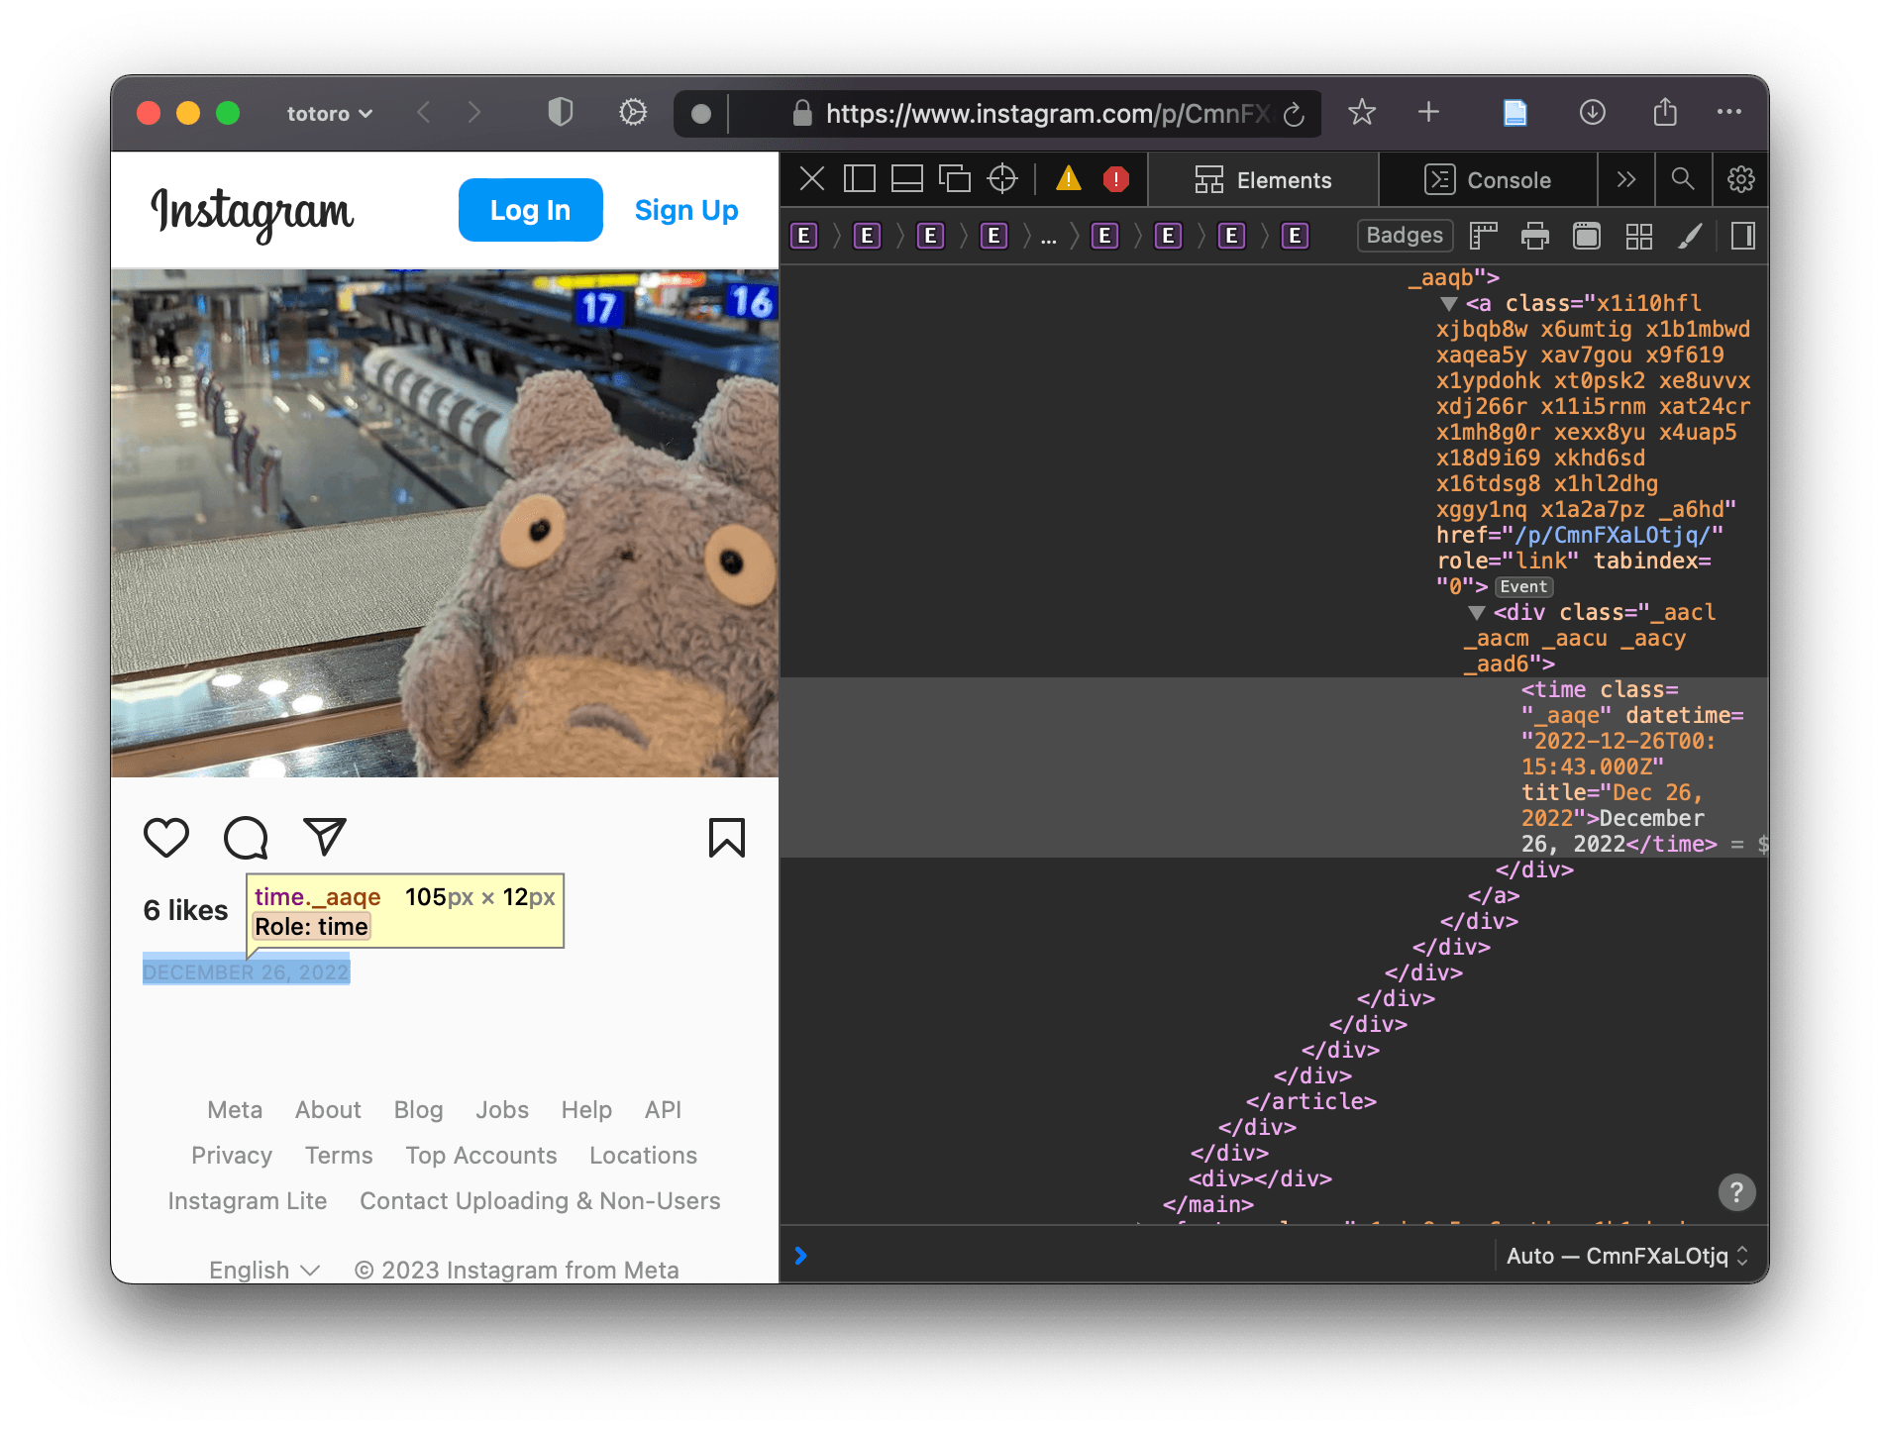Click the December 26, 2022 timestamp
1880x1430 pixels.
tap(246, 972)
